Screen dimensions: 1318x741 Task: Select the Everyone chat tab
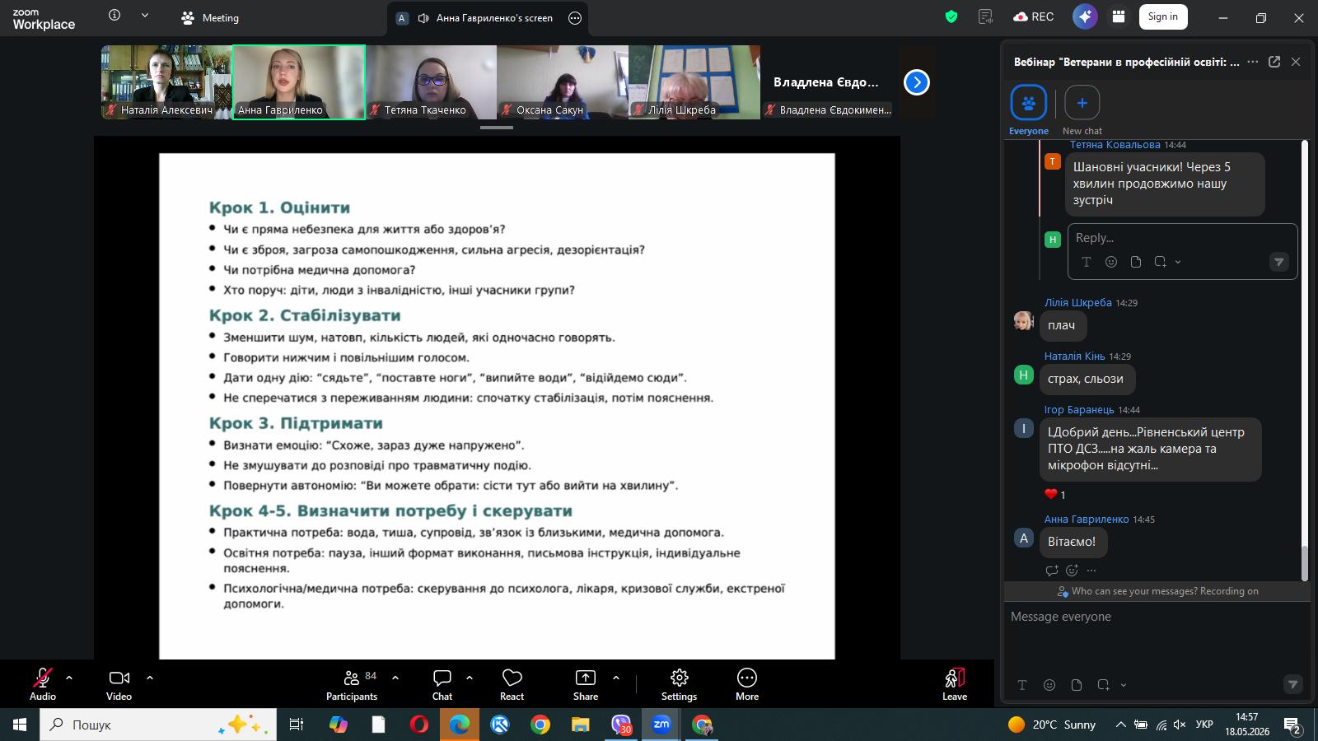(1029, 110)
